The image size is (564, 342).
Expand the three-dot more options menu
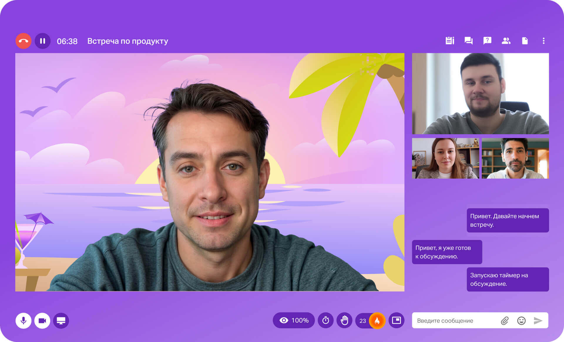click(x=543, y=41)
